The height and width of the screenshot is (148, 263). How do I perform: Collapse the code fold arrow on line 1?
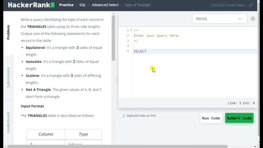(x=131, y=30)
